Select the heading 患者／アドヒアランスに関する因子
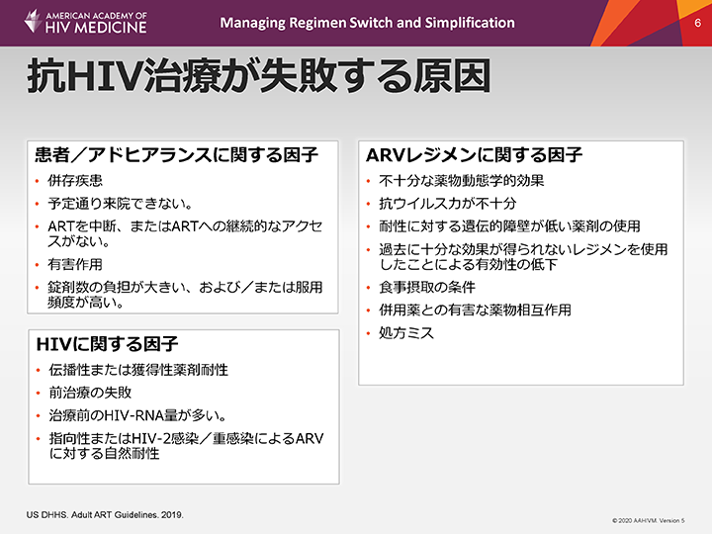The image size is (712, 534). click(x=176, y=155)
